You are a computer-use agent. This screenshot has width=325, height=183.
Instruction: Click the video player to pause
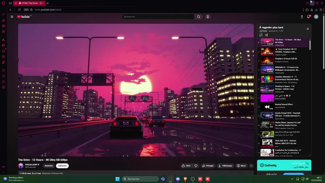(x=136, y=90)
